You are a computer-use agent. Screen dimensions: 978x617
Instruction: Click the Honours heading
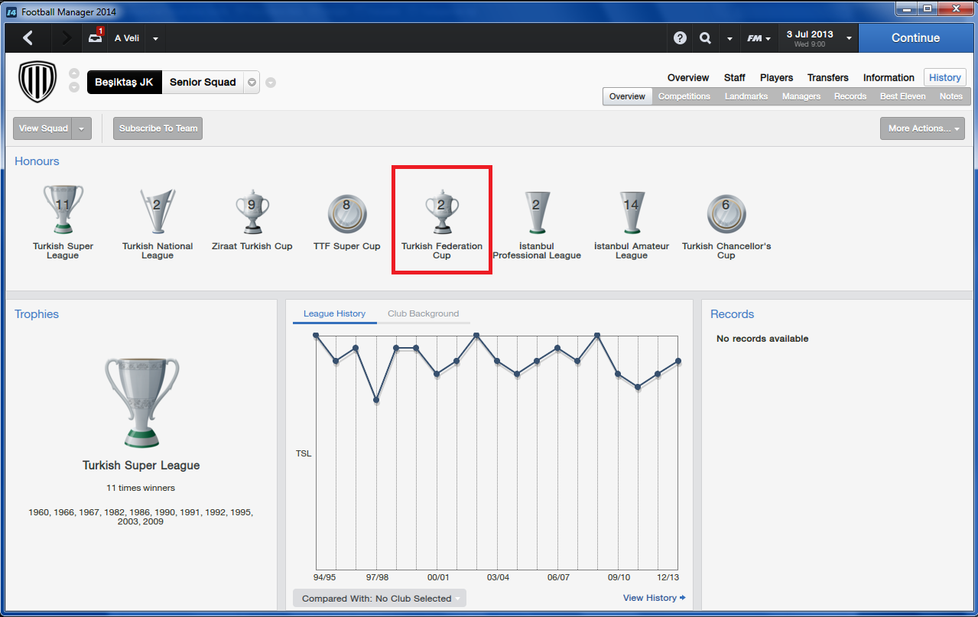click(37, 161)
